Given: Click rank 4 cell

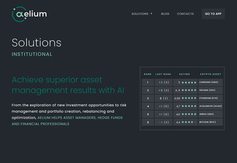Looking at the screenshot, I should click(x=148, y=106).
